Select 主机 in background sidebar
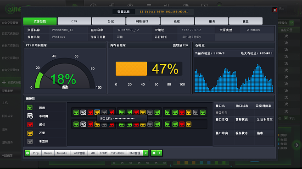This screenshot has width=302, height=169. tap(5, 103)
